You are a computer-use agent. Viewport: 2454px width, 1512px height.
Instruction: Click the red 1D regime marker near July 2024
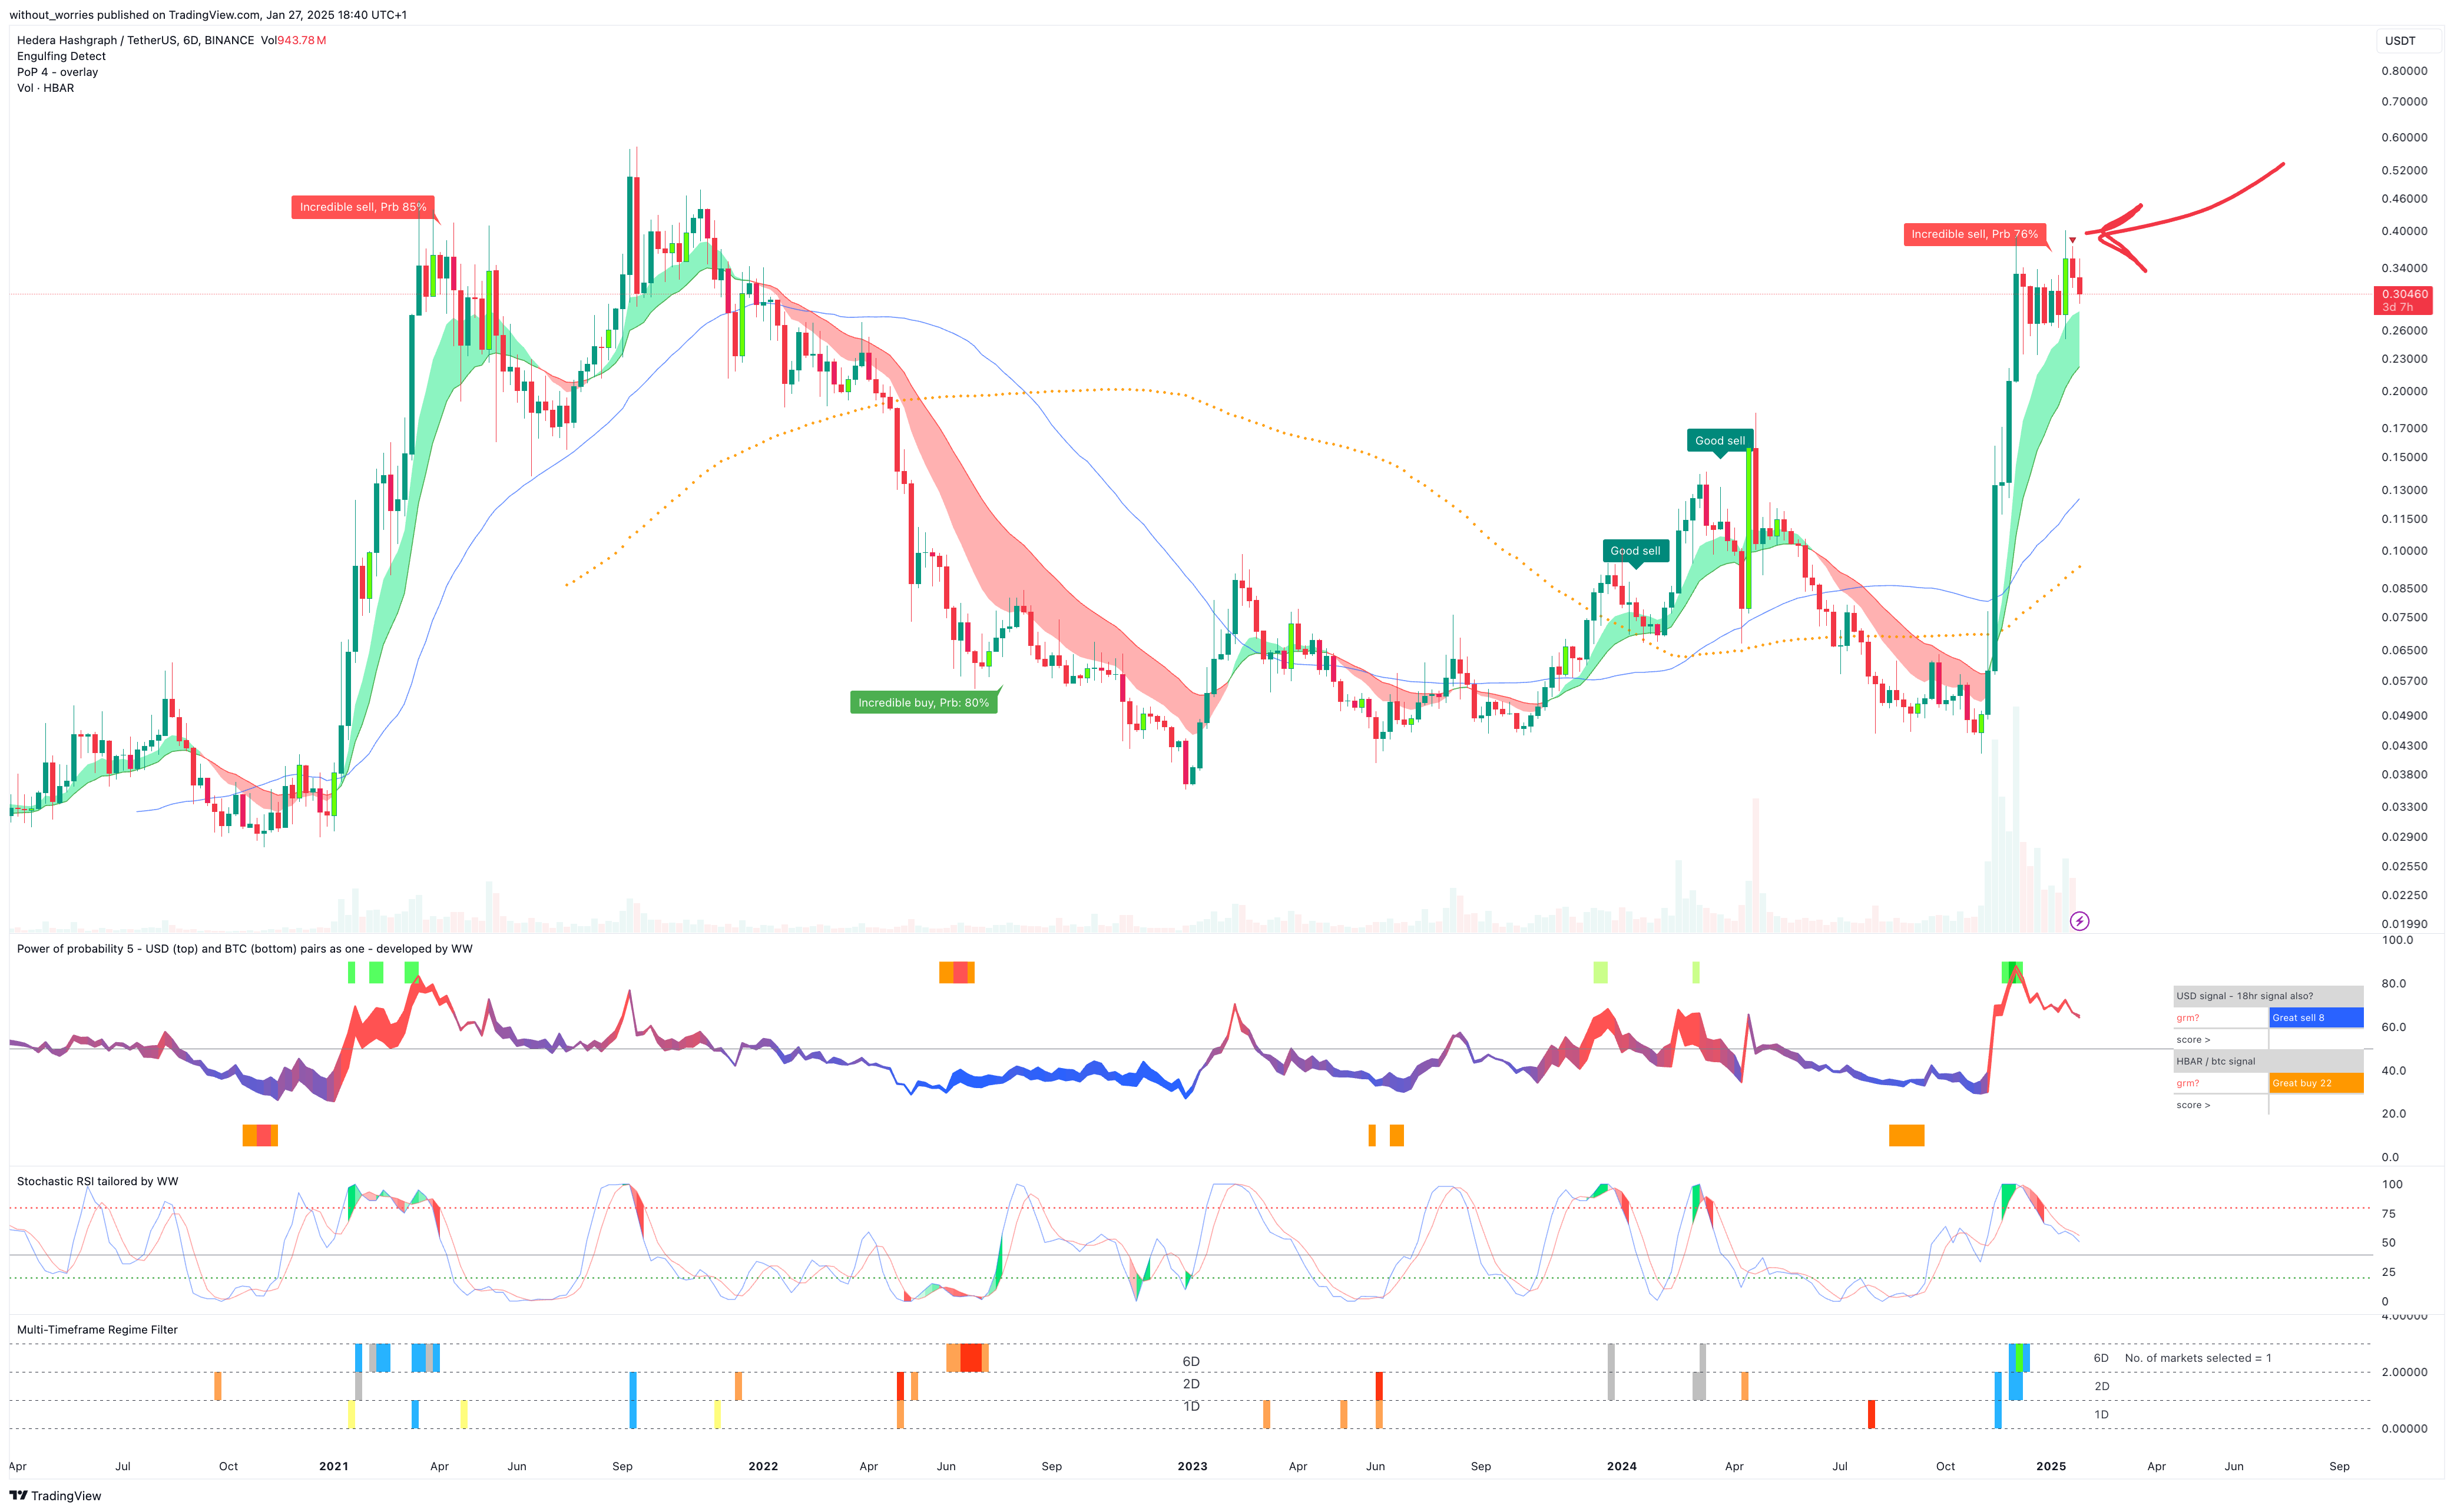1871,1414
